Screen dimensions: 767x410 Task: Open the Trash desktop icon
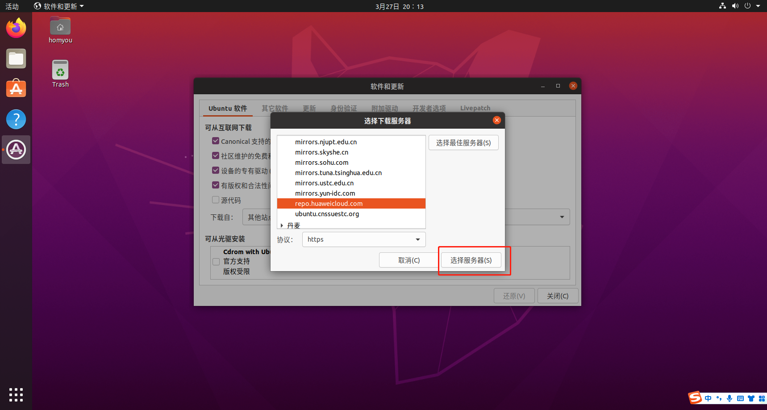pyautogui.click(x=60, y=74)
